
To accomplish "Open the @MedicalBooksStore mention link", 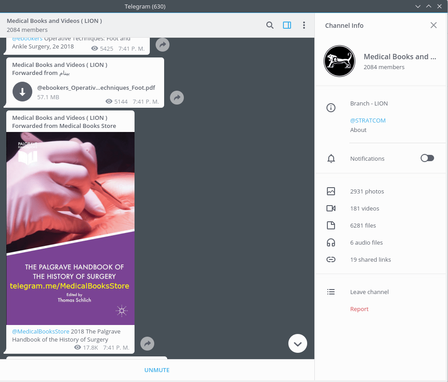I will [40, 331].
